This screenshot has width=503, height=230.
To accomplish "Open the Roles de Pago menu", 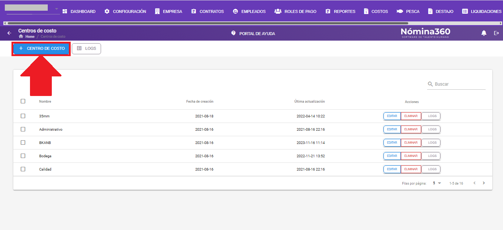I will click(295, 11).
